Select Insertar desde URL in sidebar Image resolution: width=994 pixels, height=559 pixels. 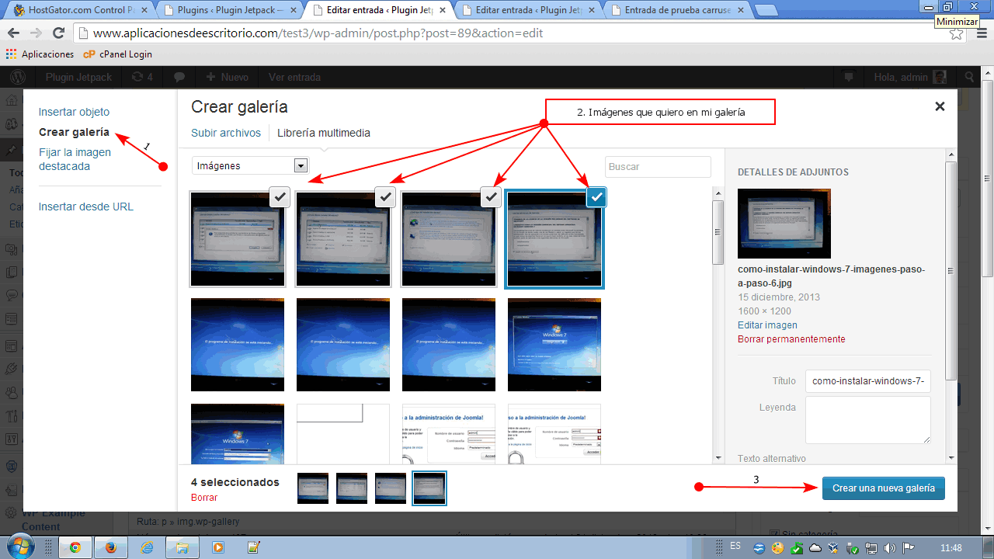pyautogui.click(x=86, y=207)
